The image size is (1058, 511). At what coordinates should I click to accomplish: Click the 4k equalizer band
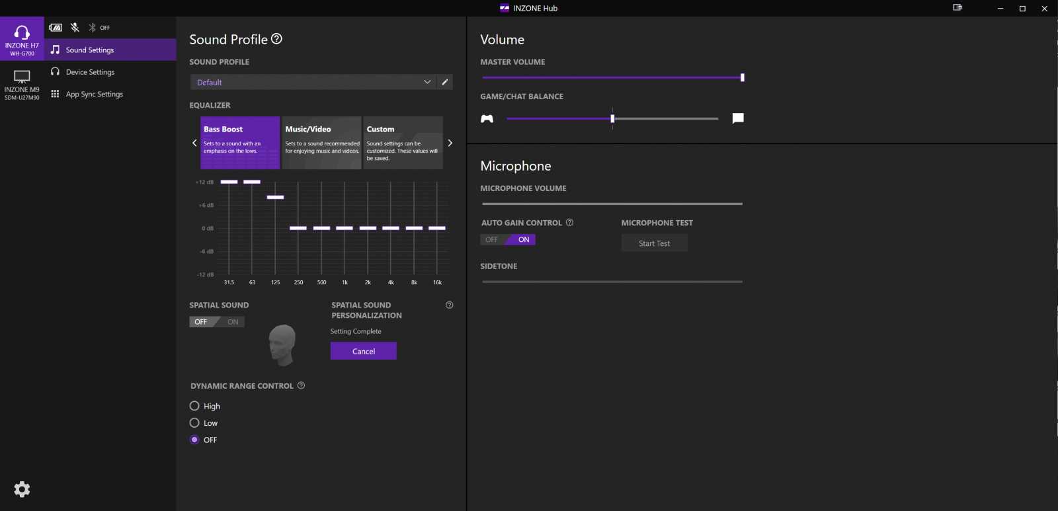click(x=391, y=228)
